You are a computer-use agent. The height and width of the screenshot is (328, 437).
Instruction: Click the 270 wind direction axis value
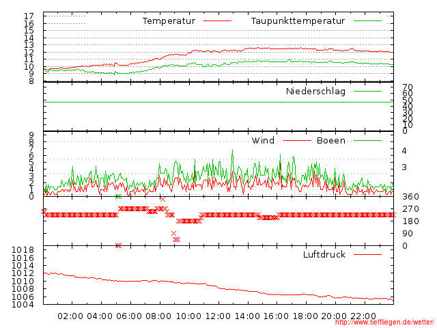(410, 209)
